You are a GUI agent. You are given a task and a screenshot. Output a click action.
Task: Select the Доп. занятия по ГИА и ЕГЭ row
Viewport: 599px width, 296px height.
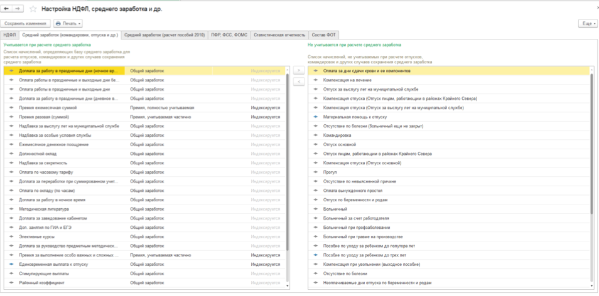tap(144, 228)
